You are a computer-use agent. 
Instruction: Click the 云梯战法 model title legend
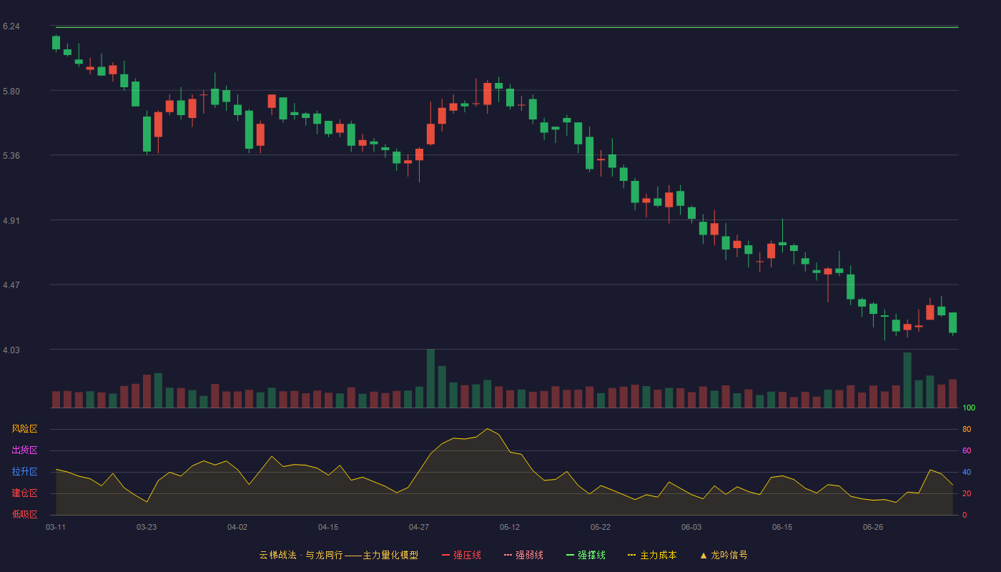coord(338,555)
